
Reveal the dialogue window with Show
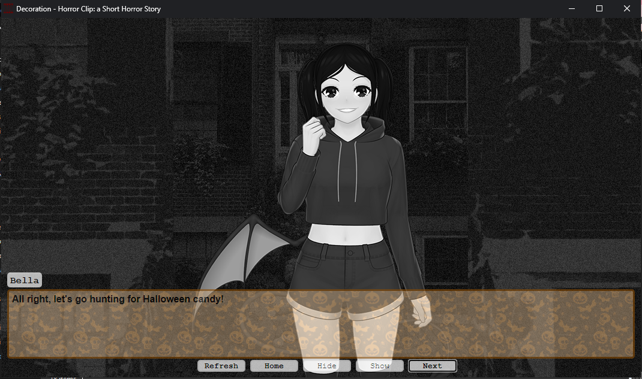point(379,366)
